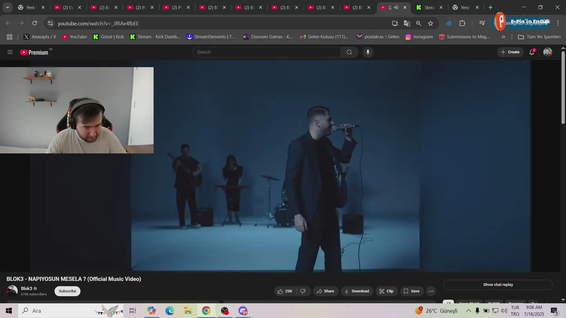Open the Windows Start menu

click(x=9, y=311)
